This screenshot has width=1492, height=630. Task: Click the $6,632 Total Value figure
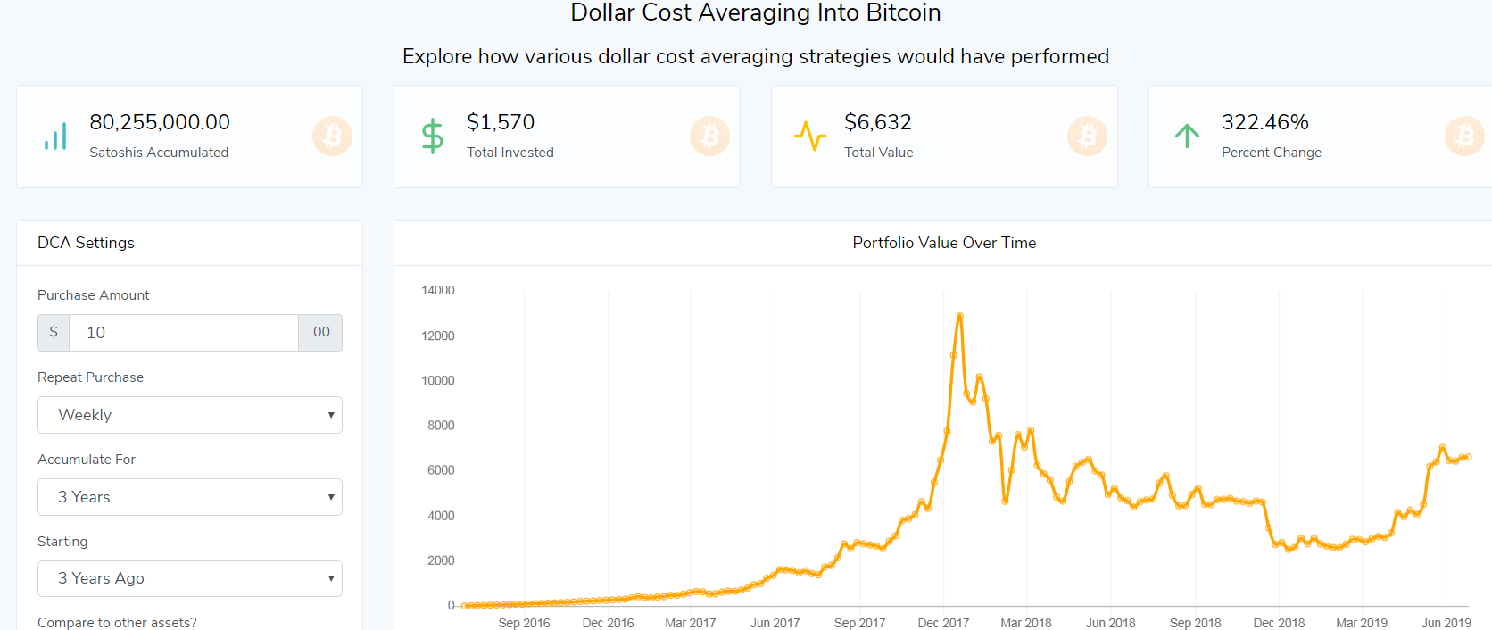pos(878,122)
